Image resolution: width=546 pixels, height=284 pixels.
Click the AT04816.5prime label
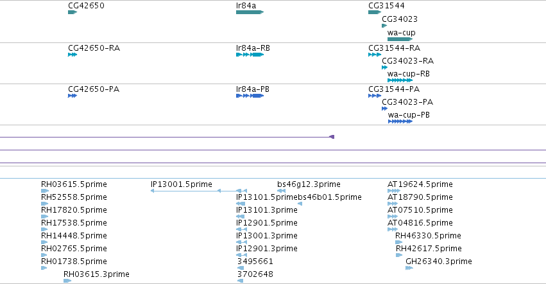(x=420, y=223)
